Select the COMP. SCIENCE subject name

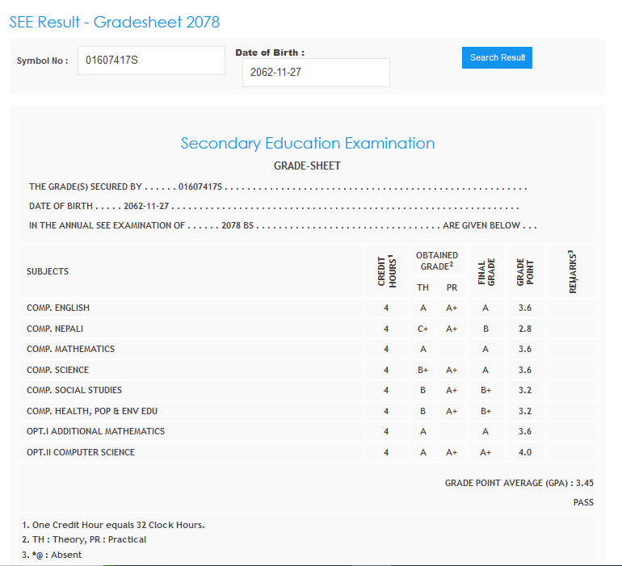[x=57, y=370]
